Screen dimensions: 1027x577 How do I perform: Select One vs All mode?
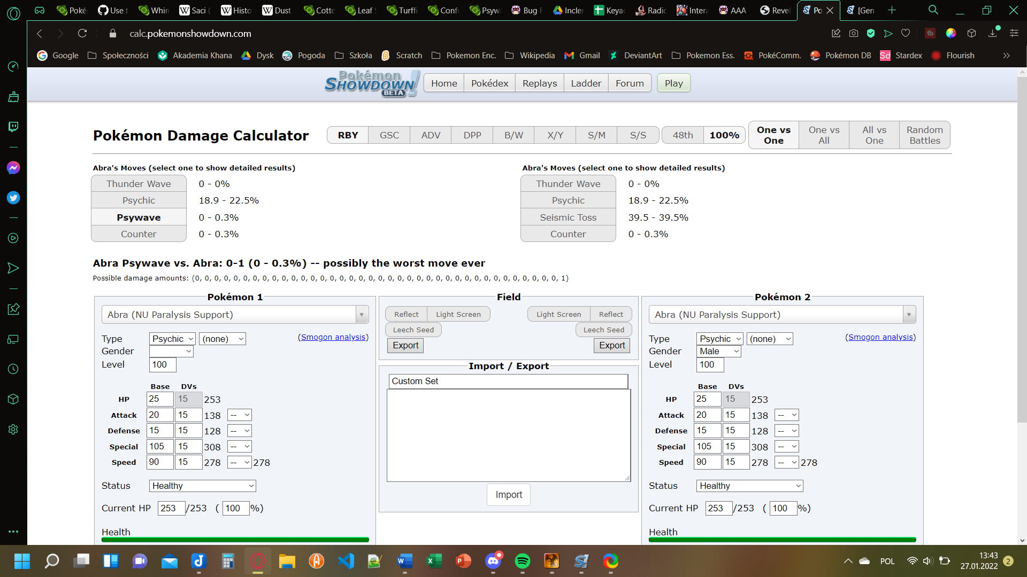[824, 135]
